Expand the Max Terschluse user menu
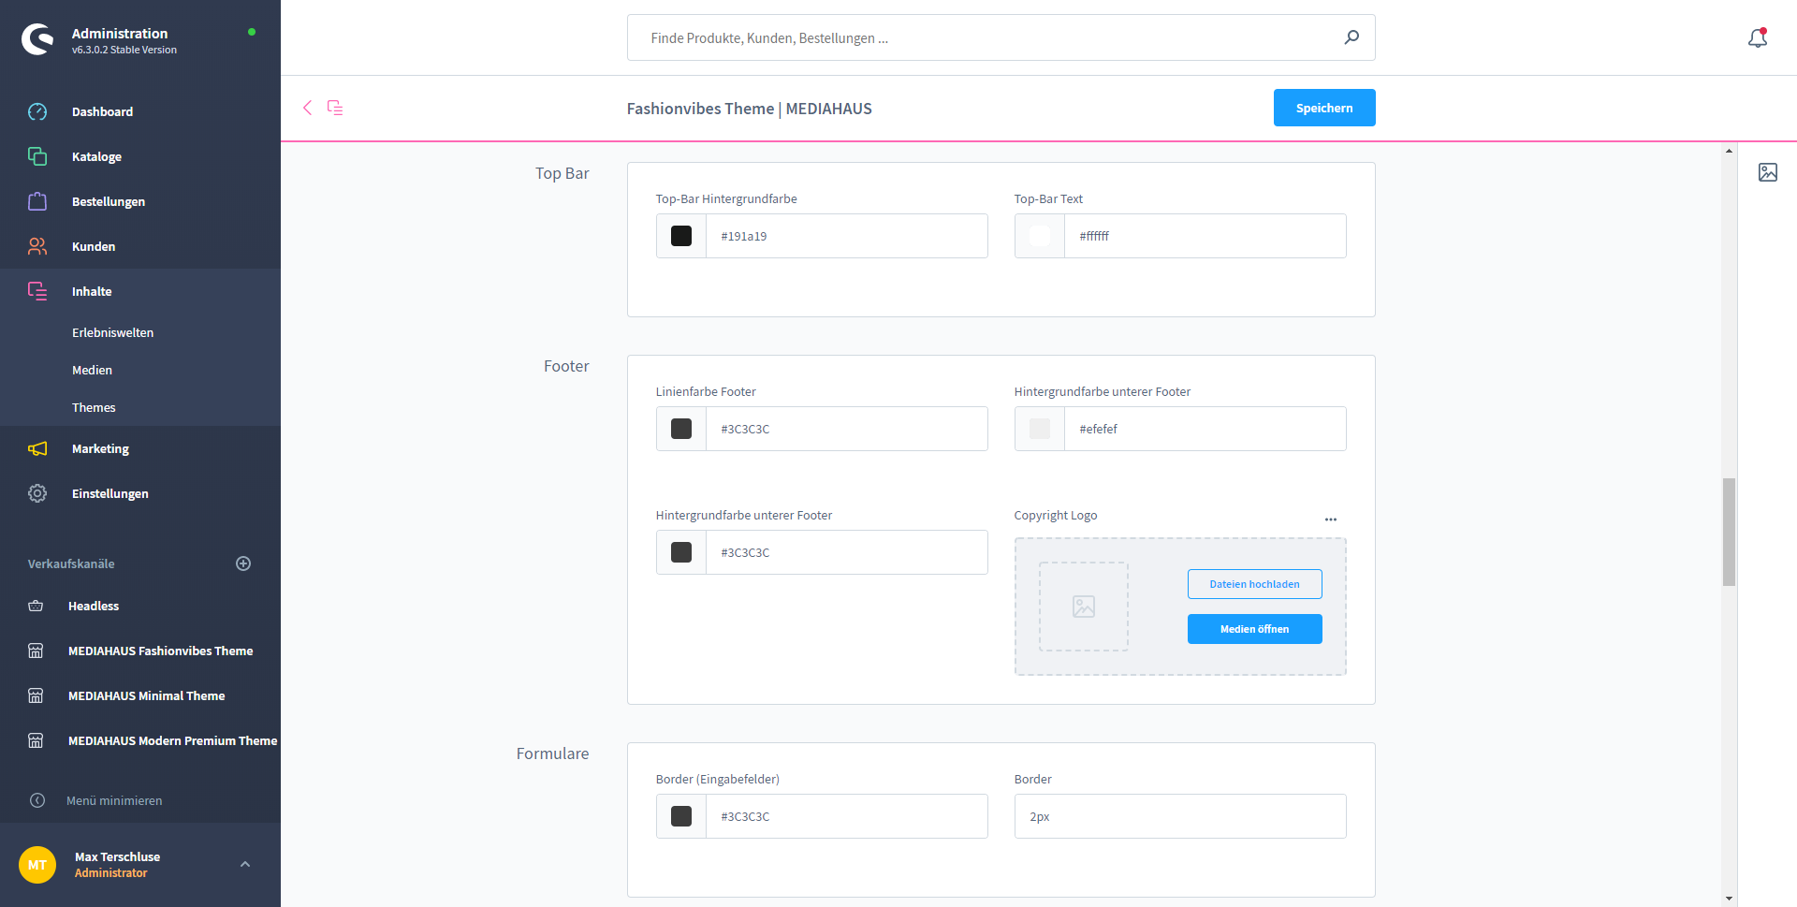Image resolution: width=1797 pixels, height=907 pixels. (x=245, y=864)
